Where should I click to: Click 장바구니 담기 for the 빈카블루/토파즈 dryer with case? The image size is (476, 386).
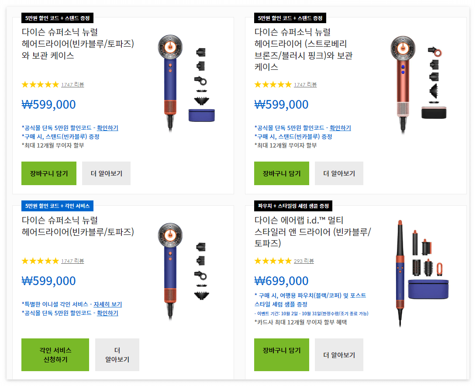coord(48,173)
